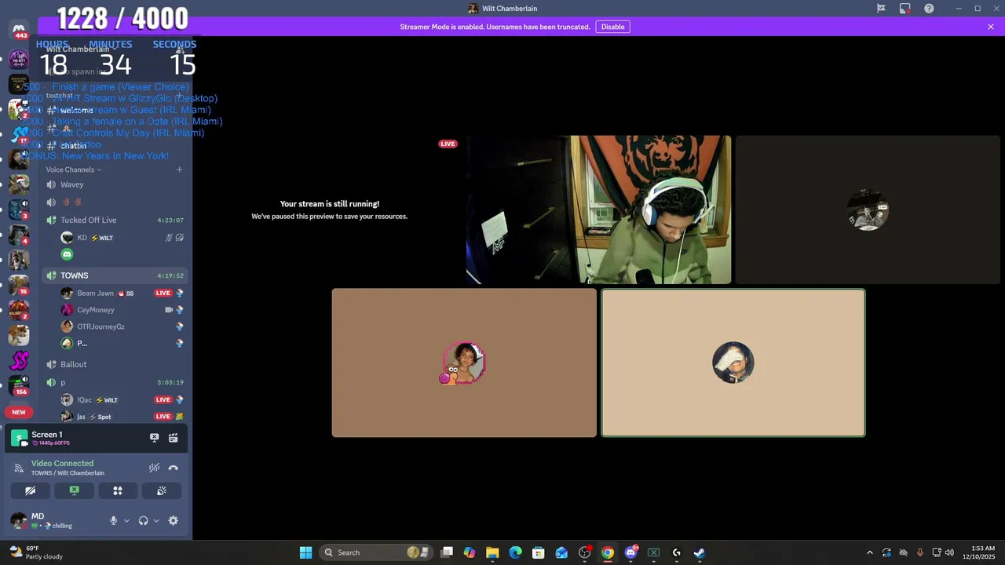Viewport: 1005px width, 565px height.
Task: Open the pink SS server icon
Action: tap(19, 361)
